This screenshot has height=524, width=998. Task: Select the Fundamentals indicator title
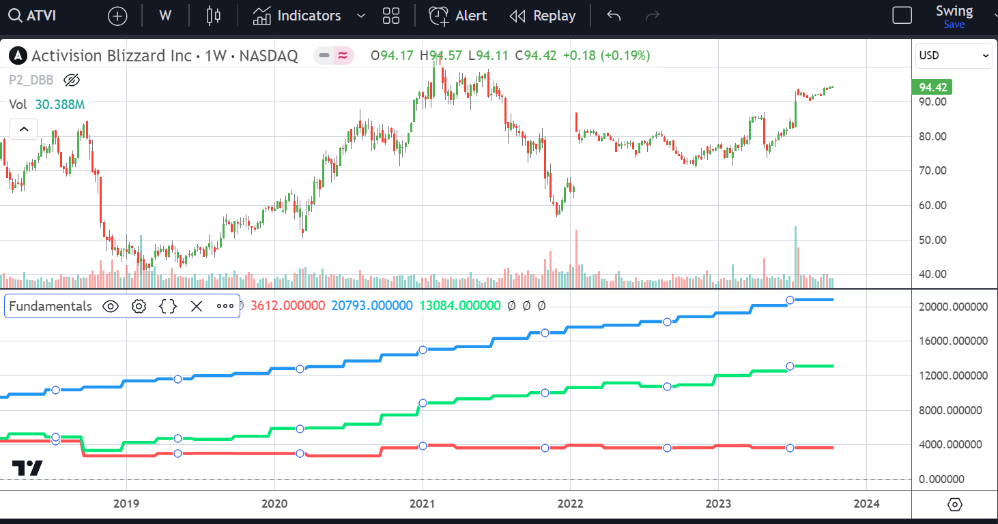[51, 306]
